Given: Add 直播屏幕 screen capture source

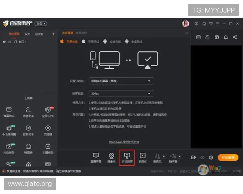Looking at the screenshot, I should [x=96, y=158].
